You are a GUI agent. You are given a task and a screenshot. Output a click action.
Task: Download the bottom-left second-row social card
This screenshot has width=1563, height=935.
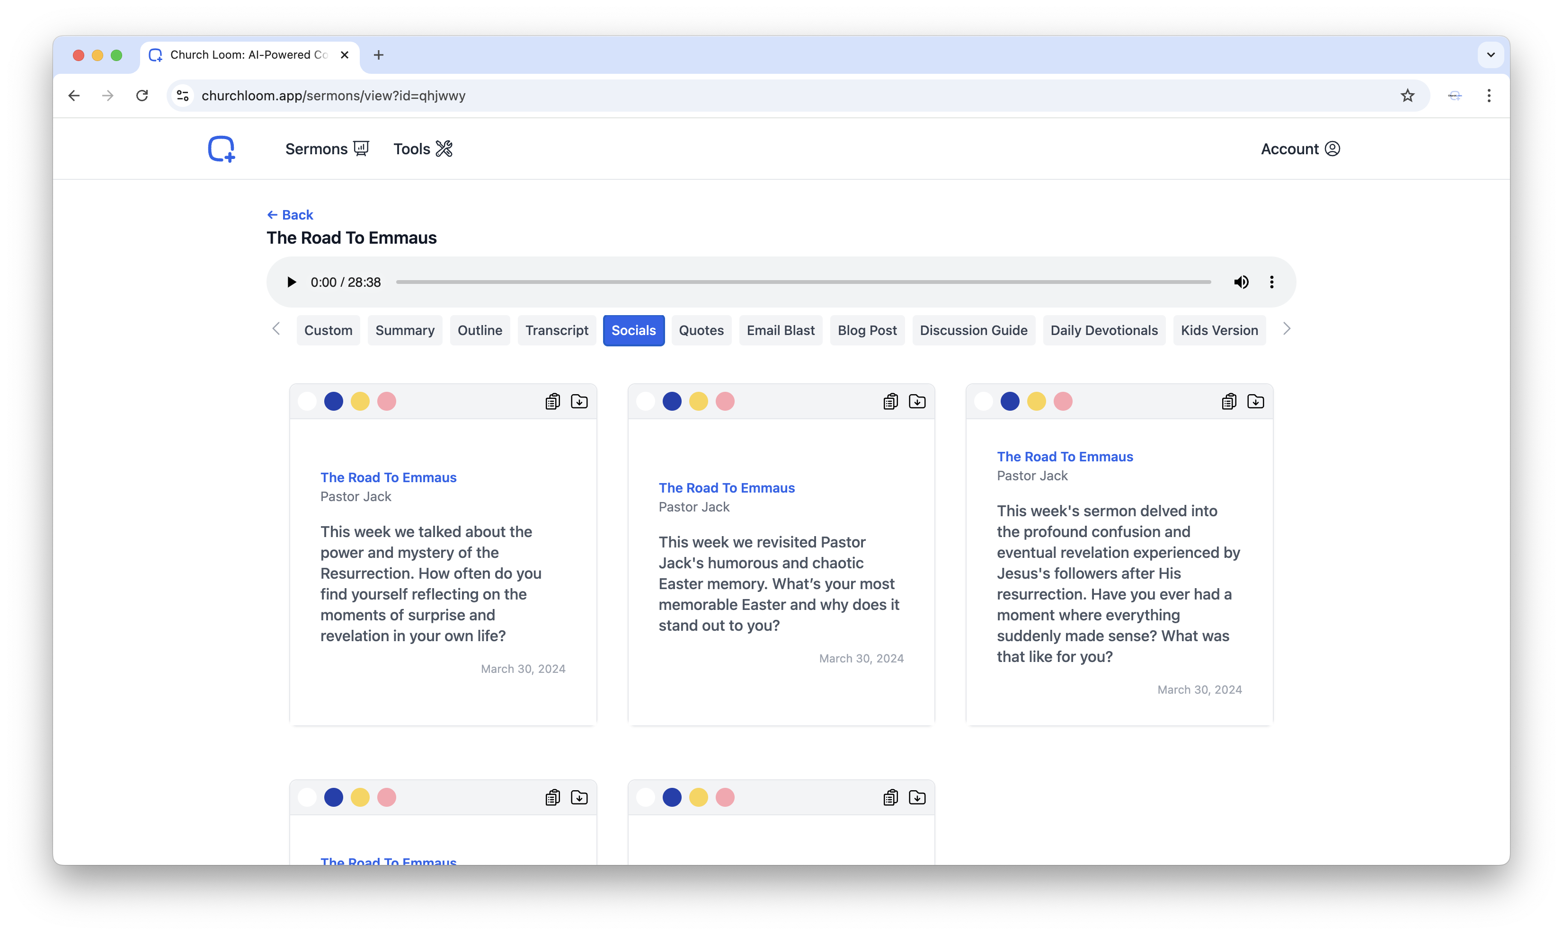(579, 798)
